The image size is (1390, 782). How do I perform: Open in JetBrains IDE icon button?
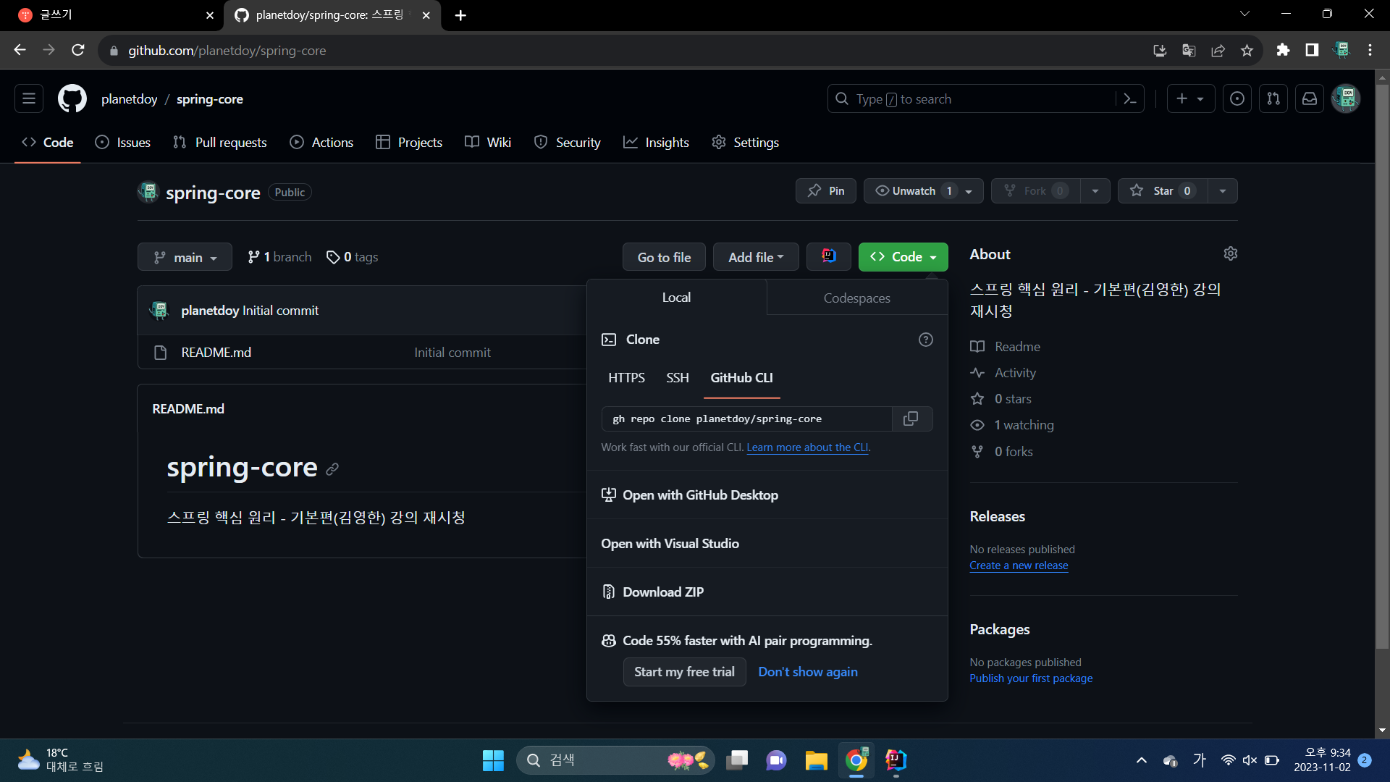point(829,256)
